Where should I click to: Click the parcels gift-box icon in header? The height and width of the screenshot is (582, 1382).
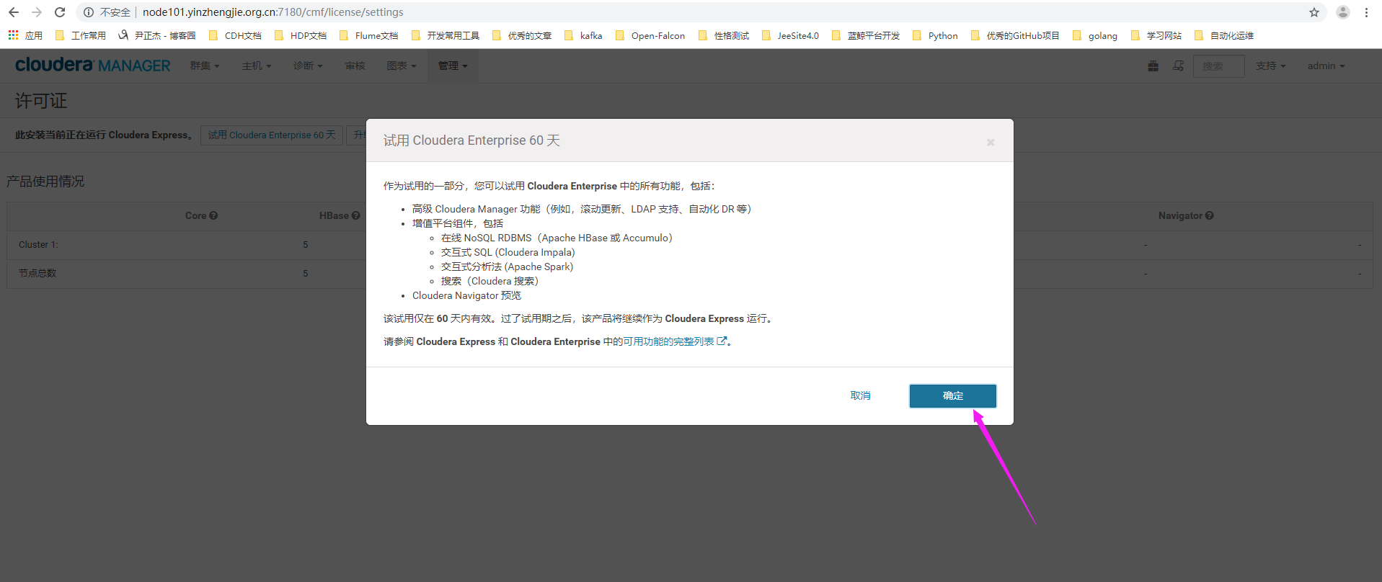point(1153,66)
